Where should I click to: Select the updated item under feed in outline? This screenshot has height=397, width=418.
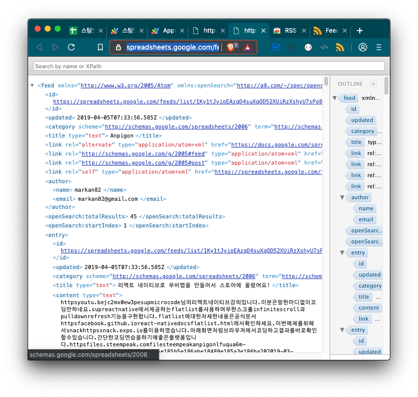tap(362, 120)
